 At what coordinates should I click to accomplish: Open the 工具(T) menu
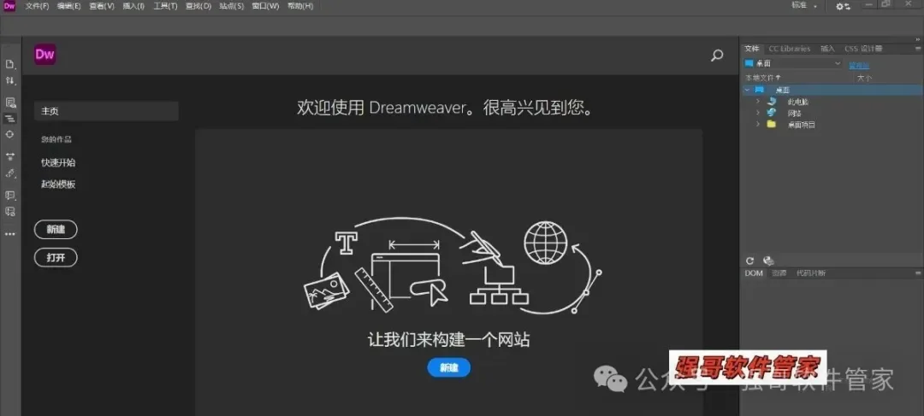pos(165,6)
